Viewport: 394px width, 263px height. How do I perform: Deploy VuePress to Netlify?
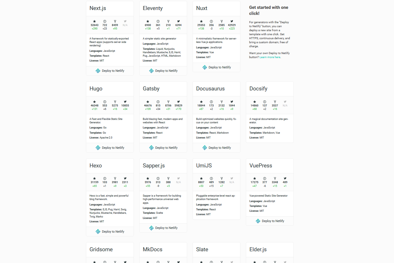tap(270, 221)
